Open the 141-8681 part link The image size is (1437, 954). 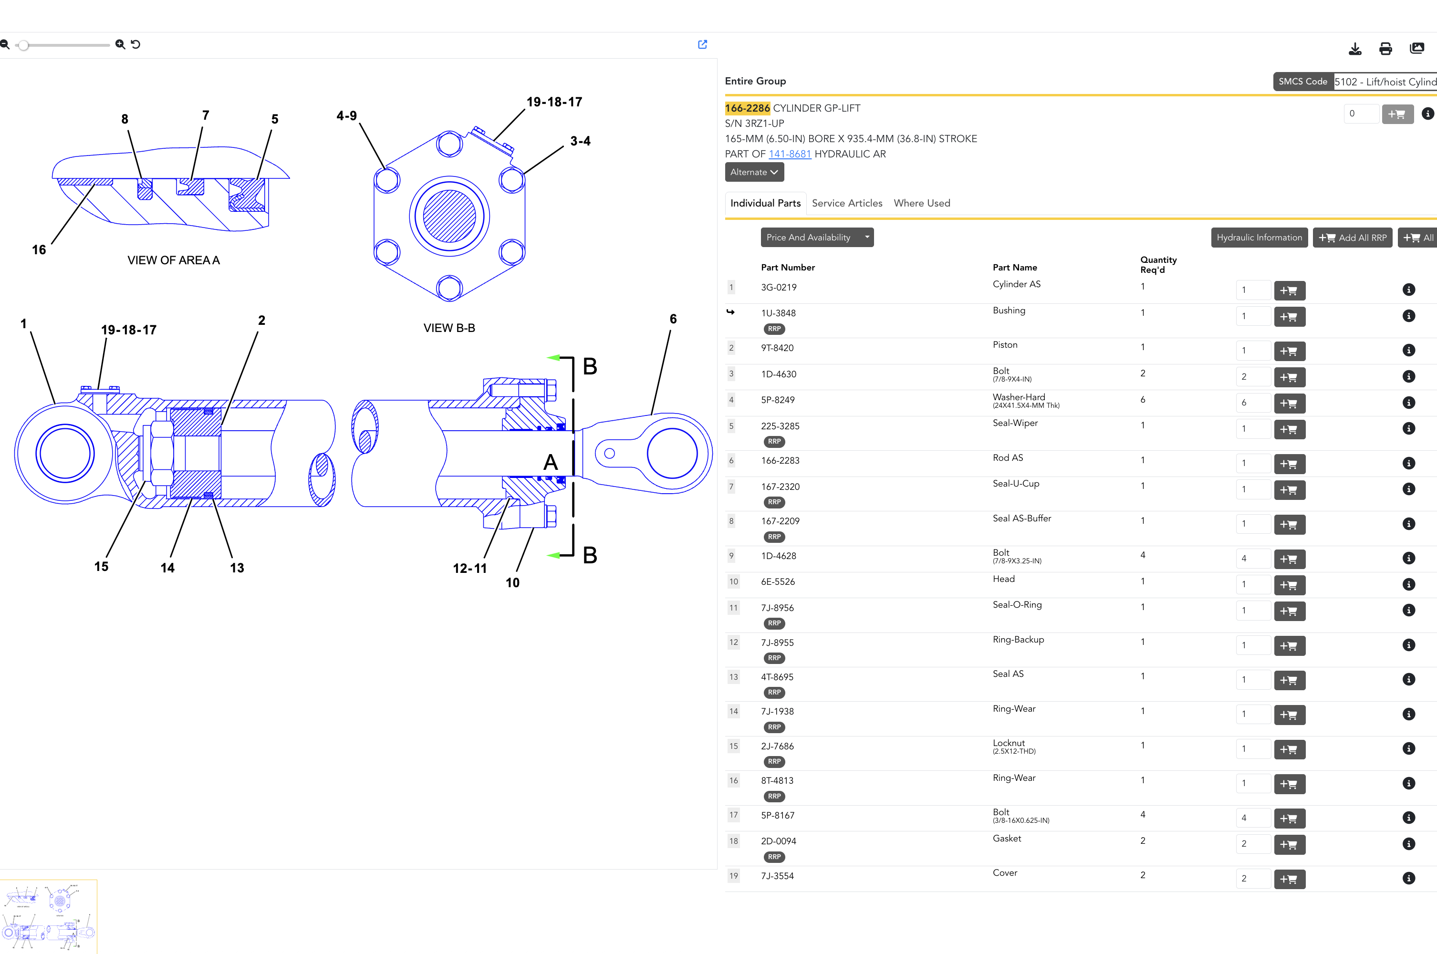tap(789, 154)
